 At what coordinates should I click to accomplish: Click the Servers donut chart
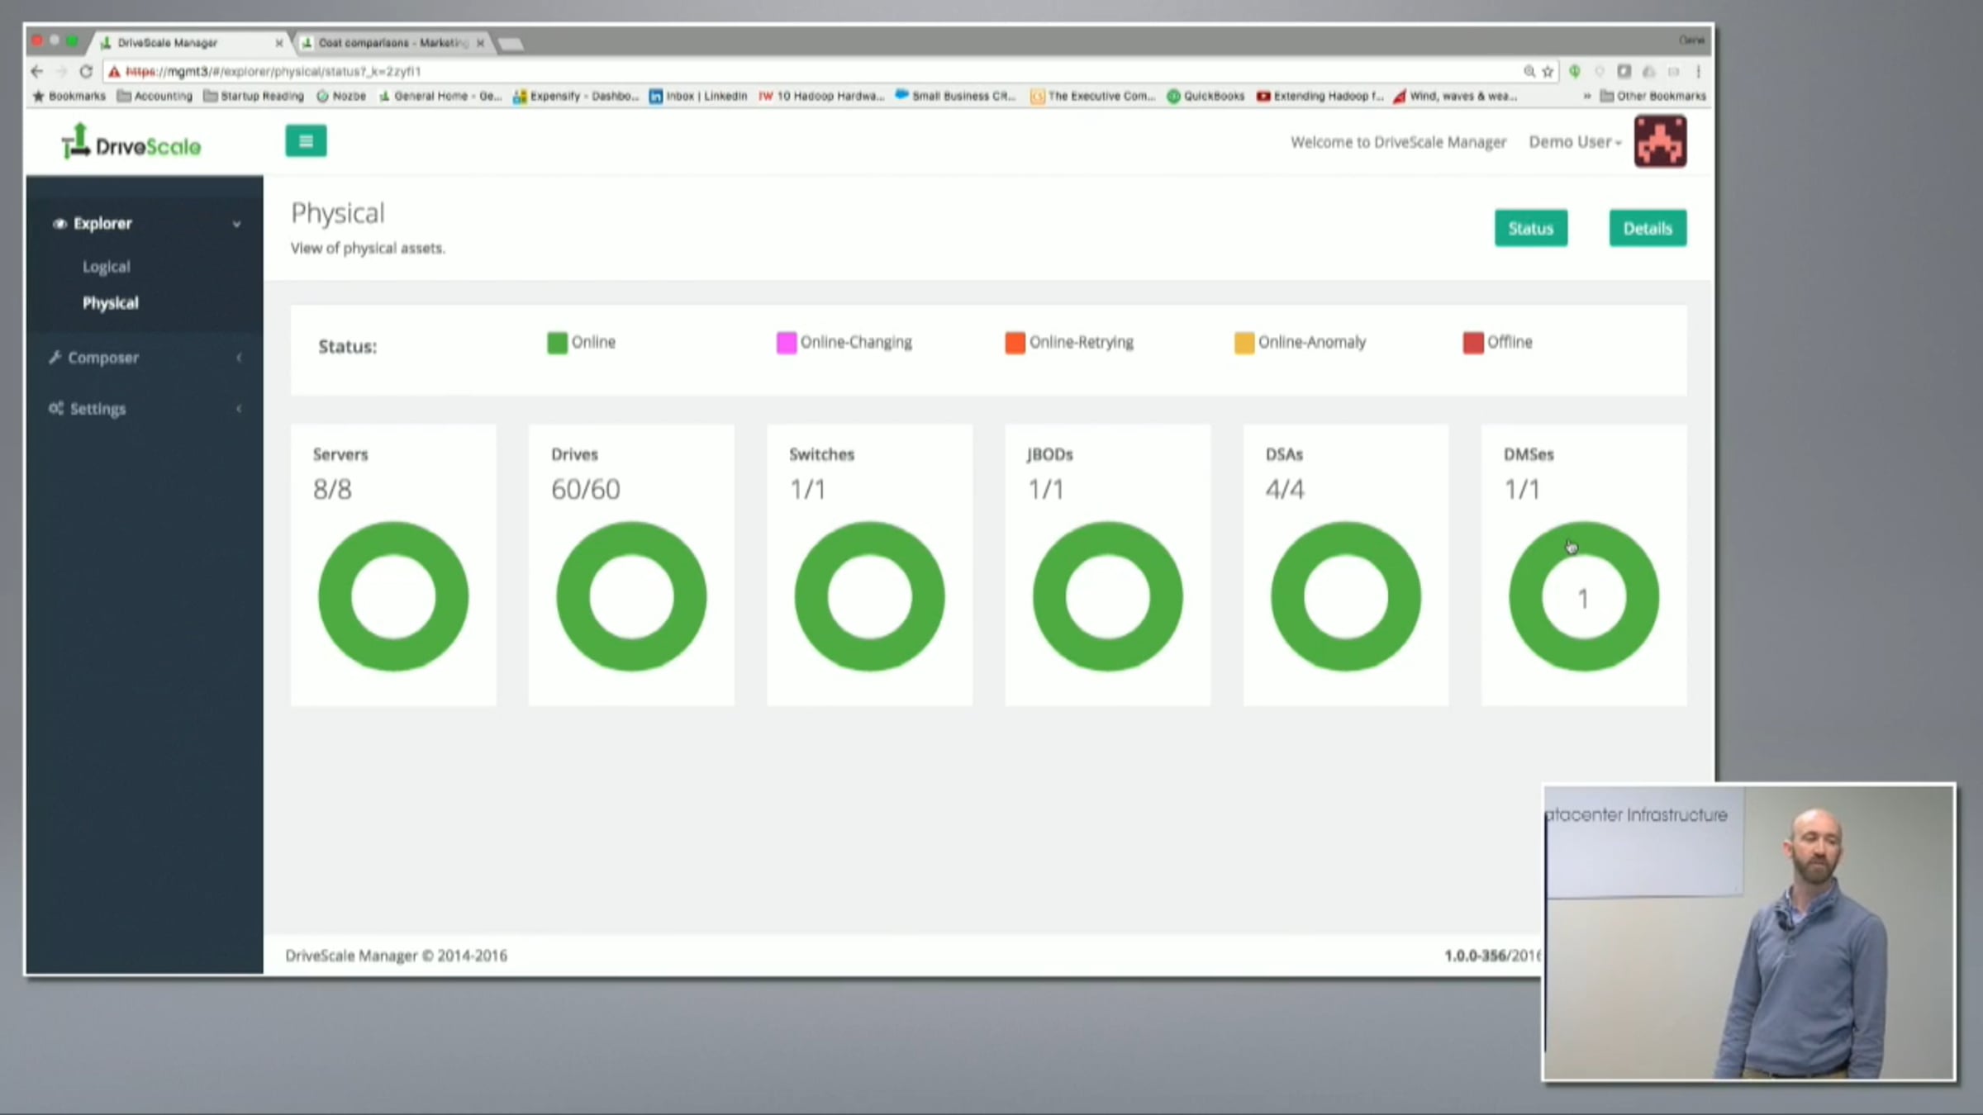tap(393, 596)
